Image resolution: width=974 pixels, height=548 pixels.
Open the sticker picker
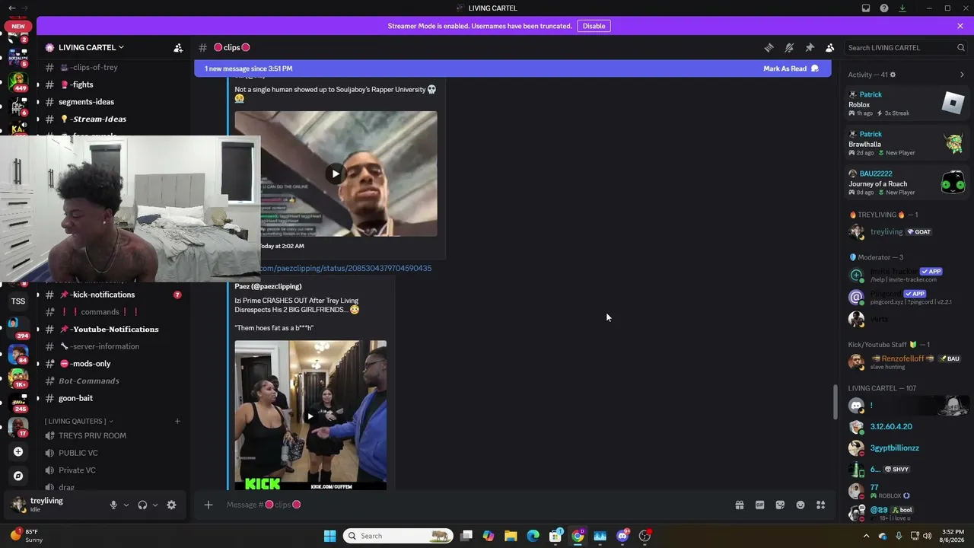point(780,505)
